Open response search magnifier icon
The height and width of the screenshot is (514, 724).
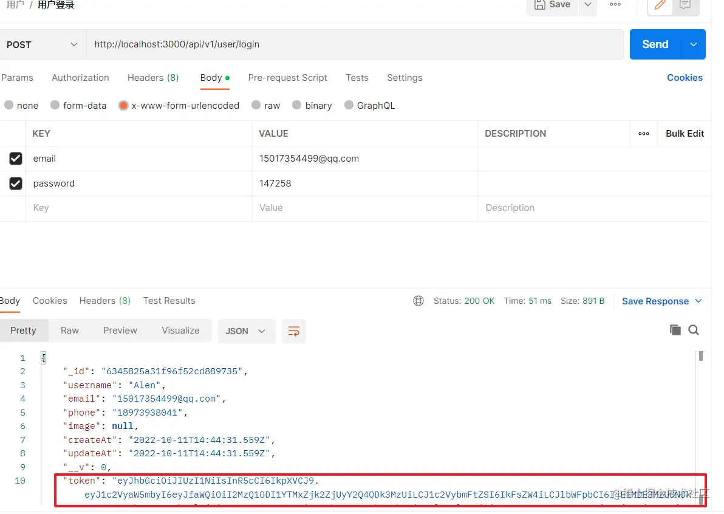pos(694,330)
